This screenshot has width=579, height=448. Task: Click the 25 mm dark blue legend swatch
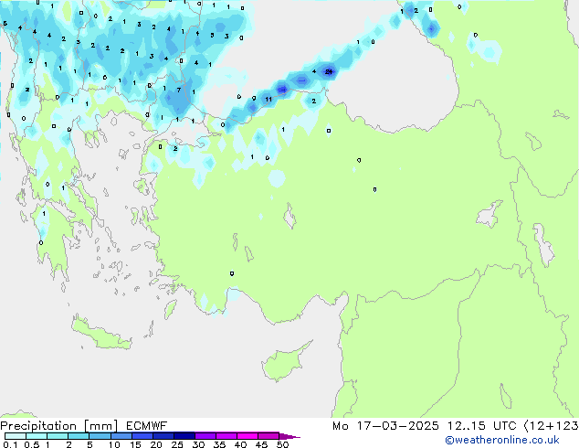coord(184,436)
